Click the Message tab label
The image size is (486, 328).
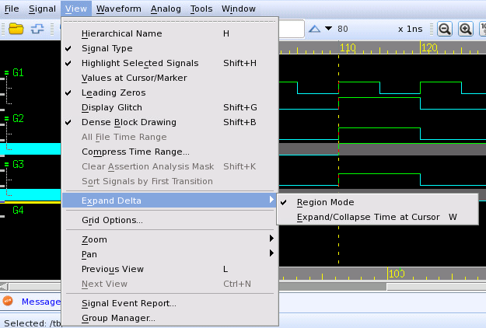coord(41,302)
